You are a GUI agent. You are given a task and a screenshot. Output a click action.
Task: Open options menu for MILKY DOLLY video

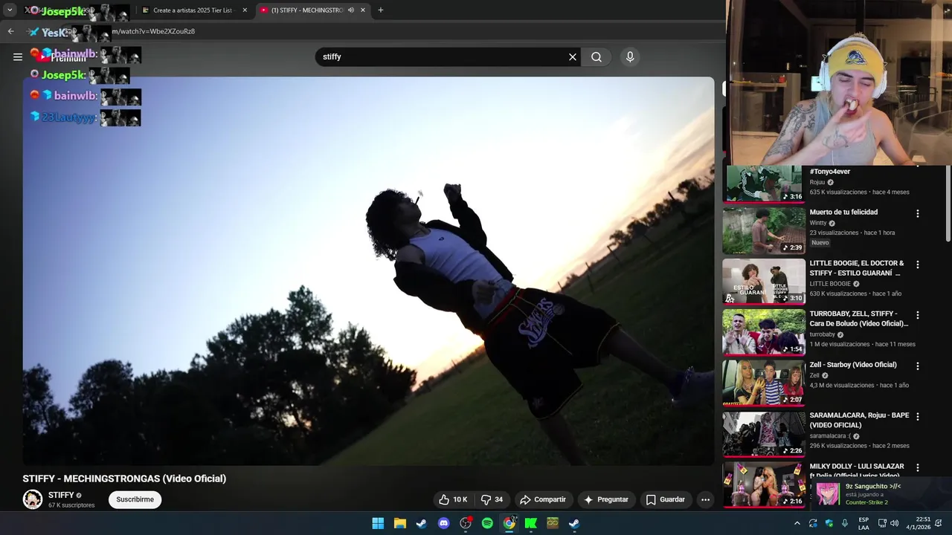coord(917,467)
